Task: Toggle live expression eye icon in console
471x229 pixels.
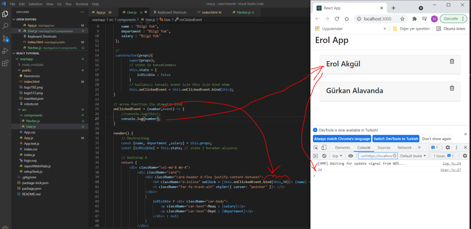Action: (x=351, y=156)
